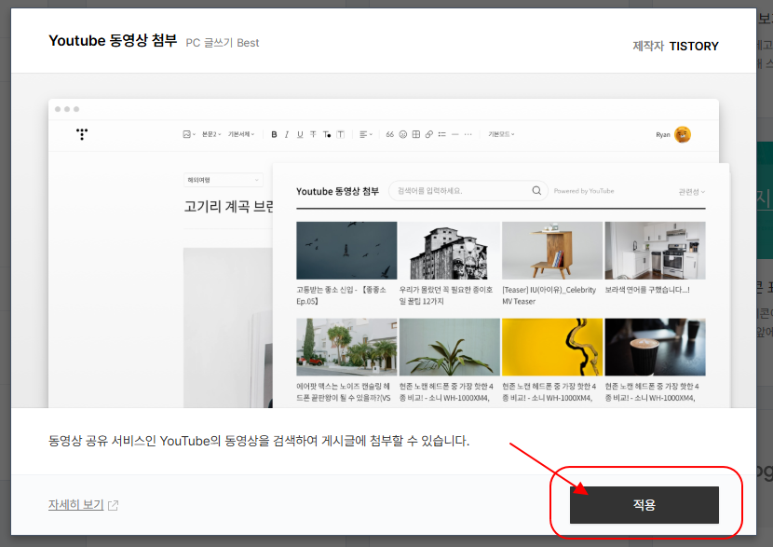The image size is (773, 547).
Task: Open the 해외여행 category dropdown
Action: pyautogui.click(x=223, y=180)
